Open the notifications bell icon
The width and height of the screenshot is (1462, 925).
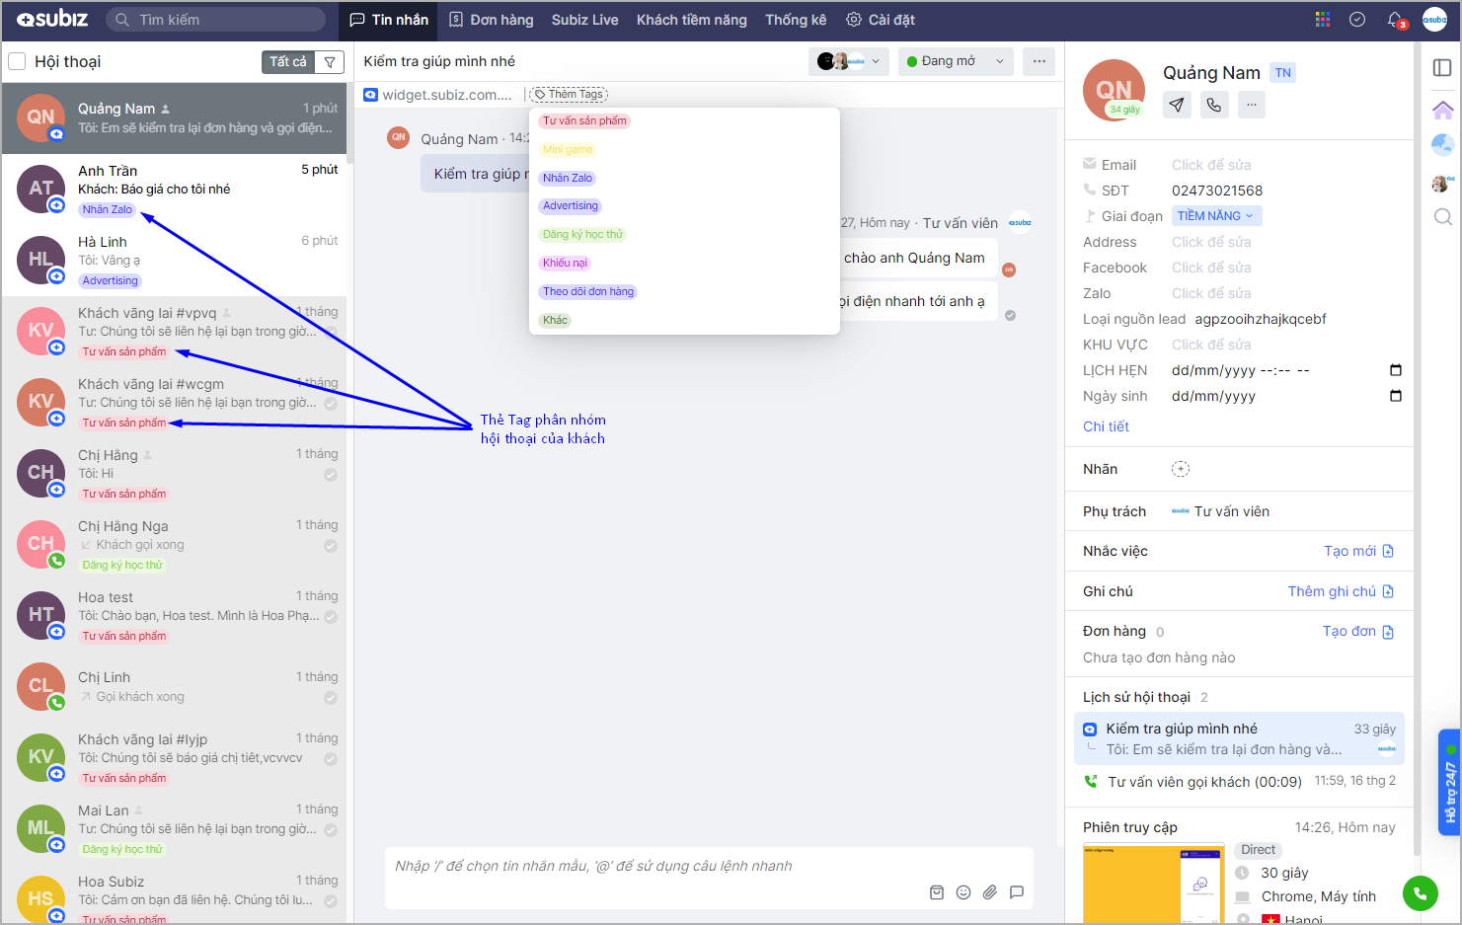click(x=1395, y=20)
